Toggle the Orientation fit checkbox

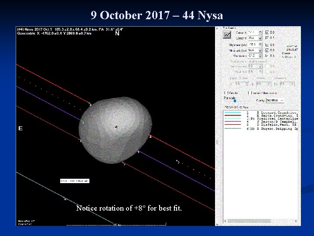[267, 56]
